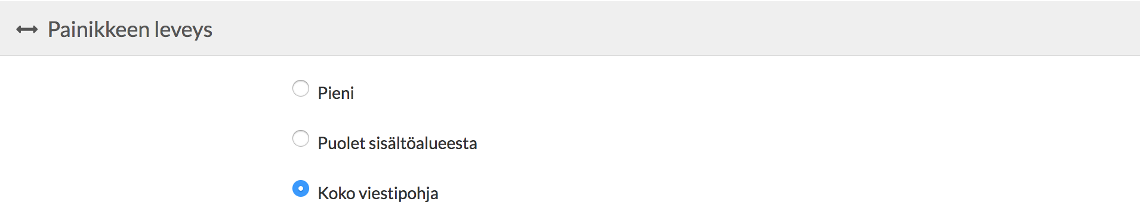Select the Pieni radio button

[301, 88]
